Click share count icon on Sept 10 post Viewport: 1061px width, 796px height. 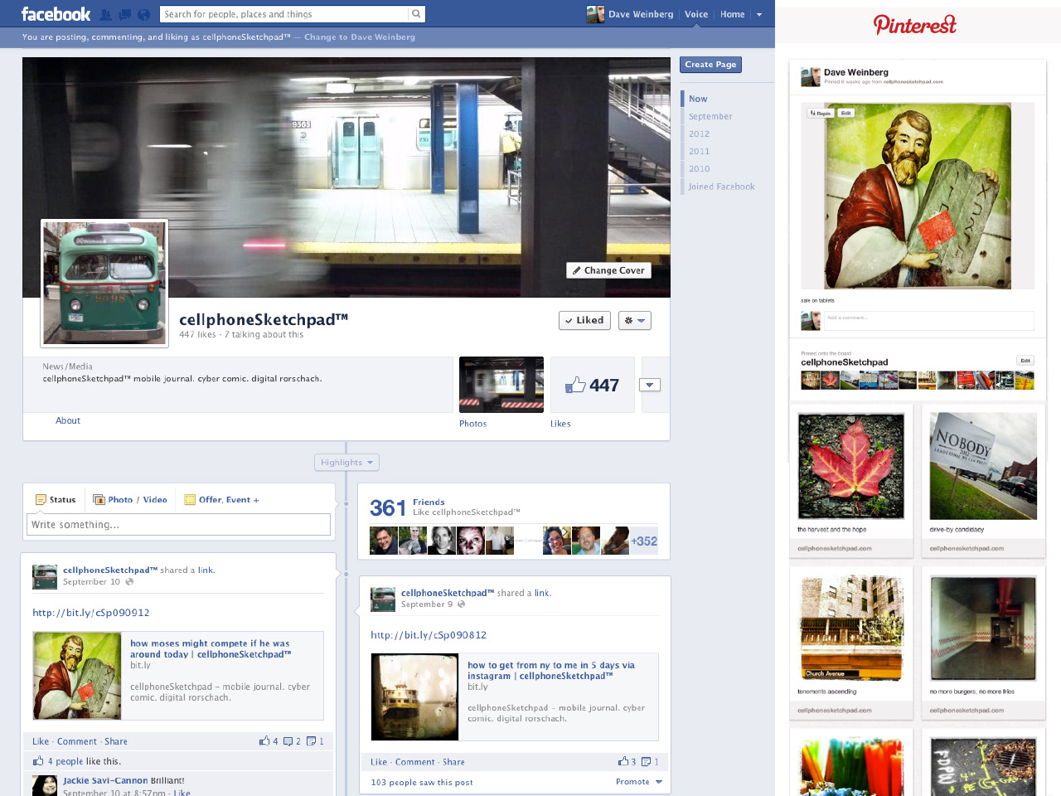(311, 741)
